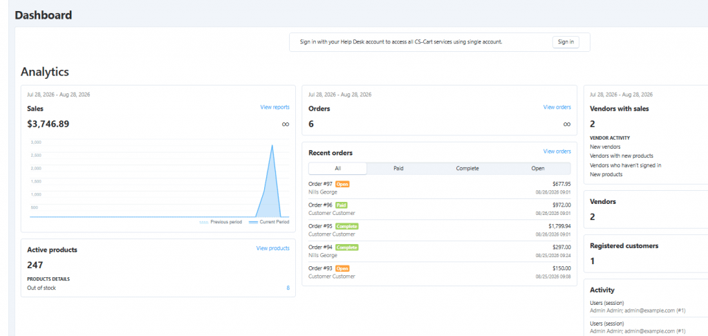Click the Sign in button

566,42
